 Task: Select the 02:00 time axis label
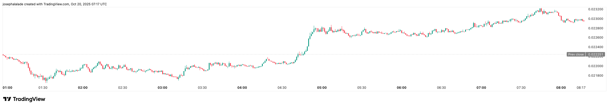pos(83,88)
